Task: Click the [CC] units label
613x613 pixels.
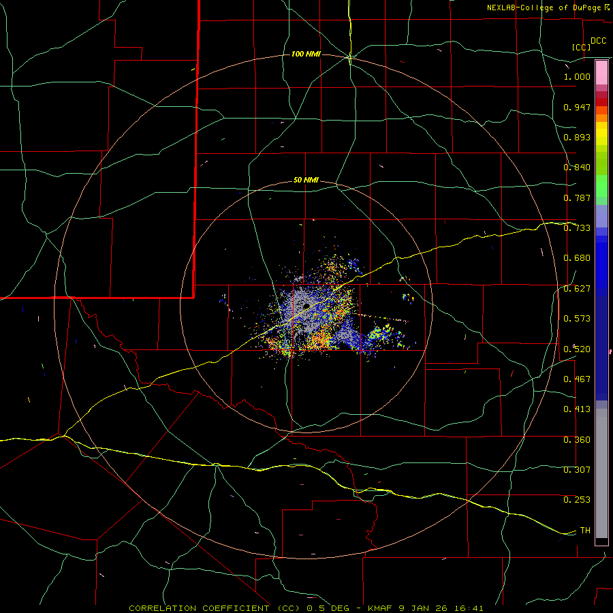Action: (x=582, y=47)
